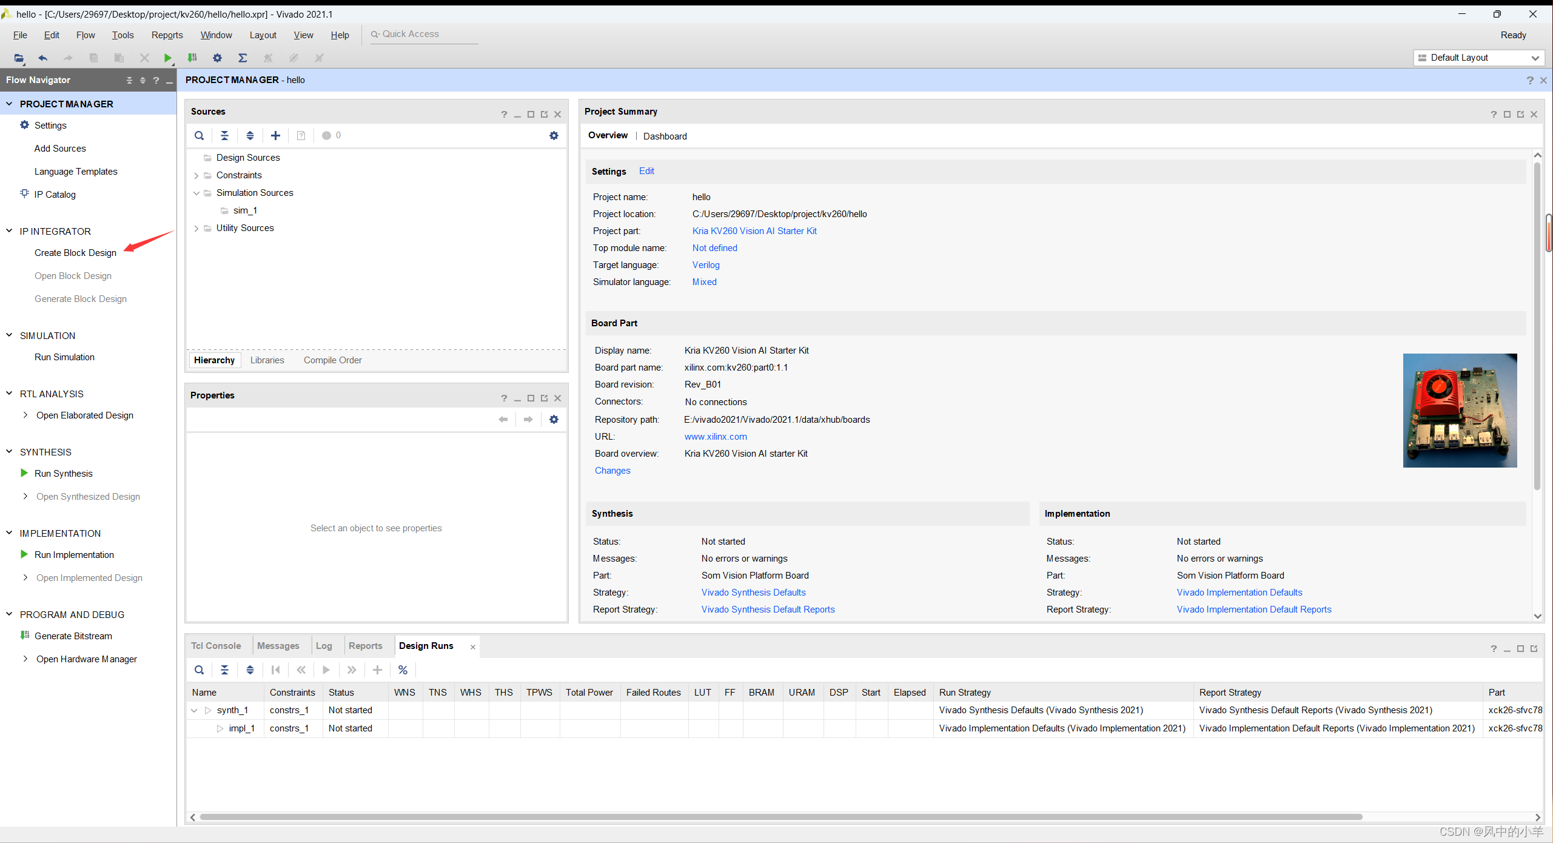
Task: Collapse the Simulation Sources folder
Action: [196, 193]
